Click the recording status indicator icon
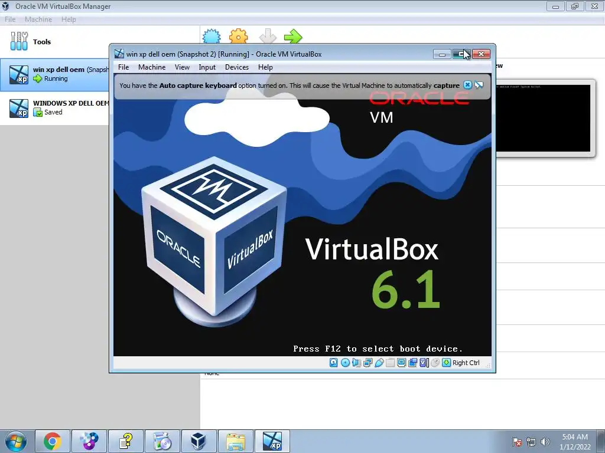The width and height of the screenshot is (605, 453). tap(412, 363)
